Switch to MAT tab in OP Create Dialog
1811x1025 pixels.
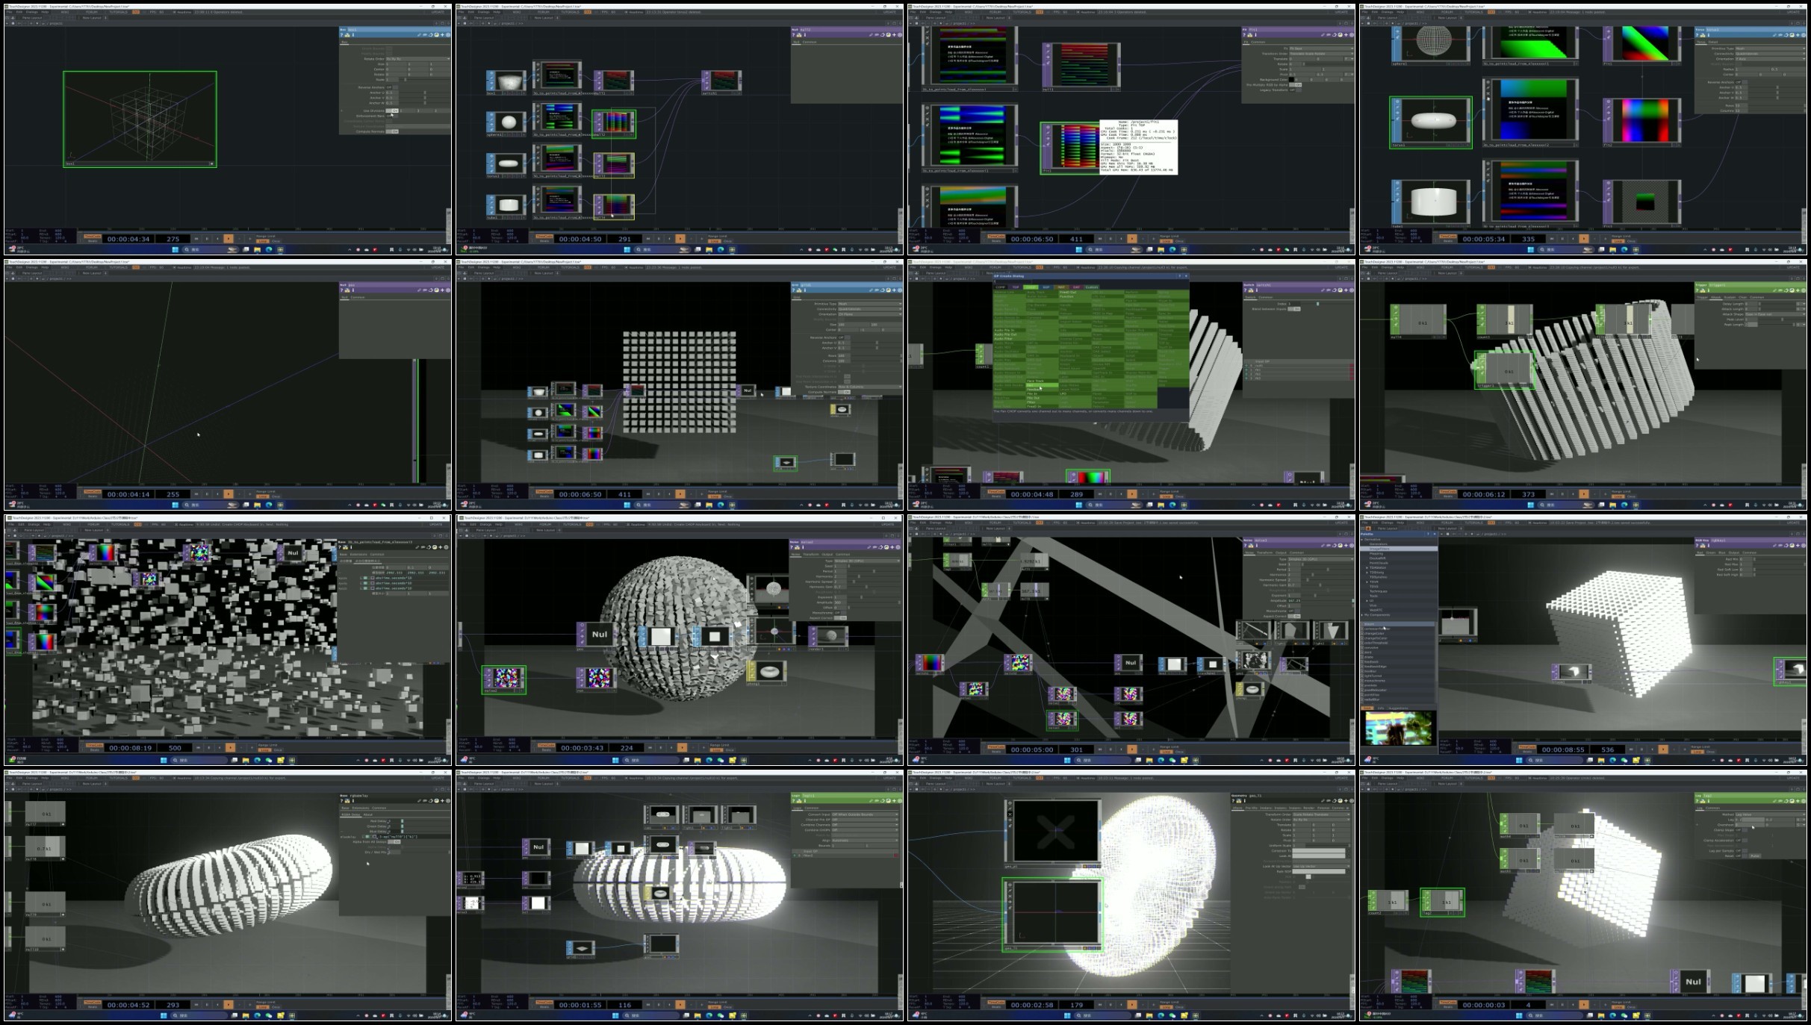point(1061,287)
